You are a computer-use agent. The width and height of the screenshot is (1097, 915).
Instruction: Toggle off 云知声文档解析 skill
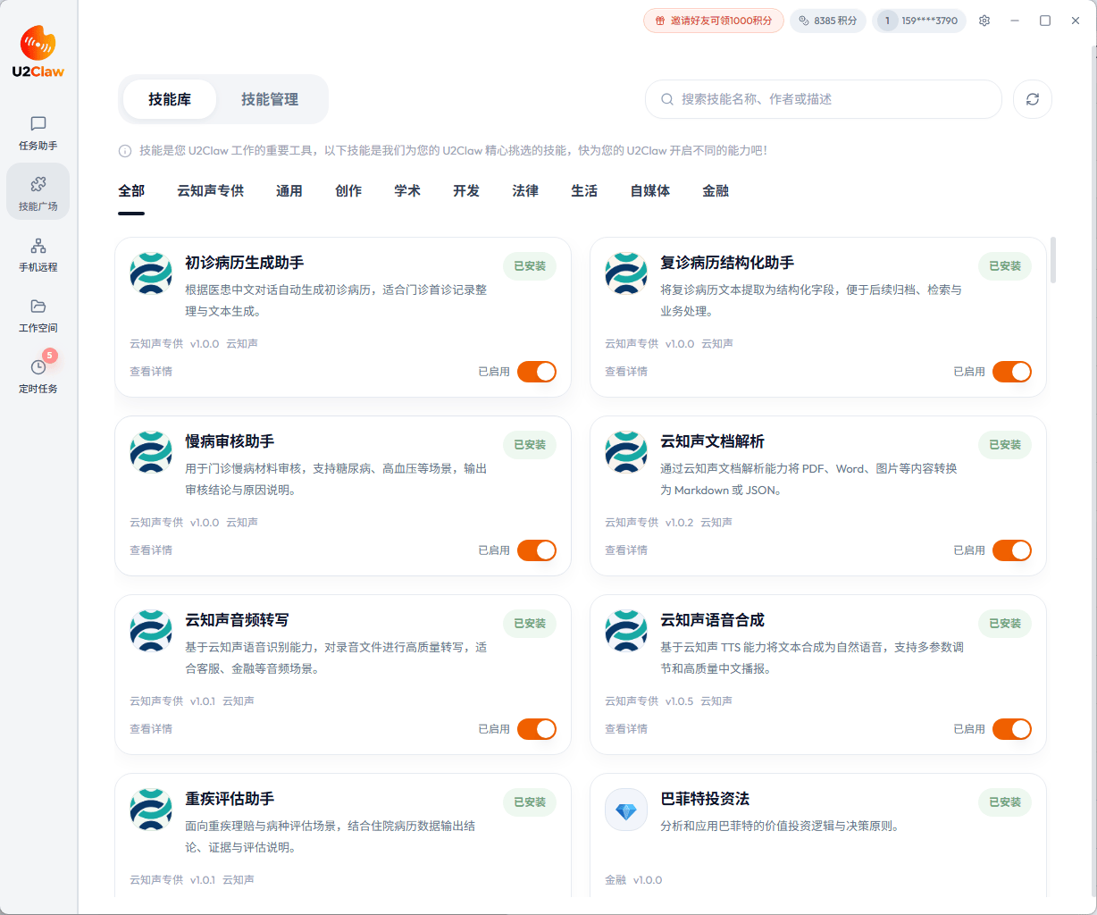tap(1011, 550)
